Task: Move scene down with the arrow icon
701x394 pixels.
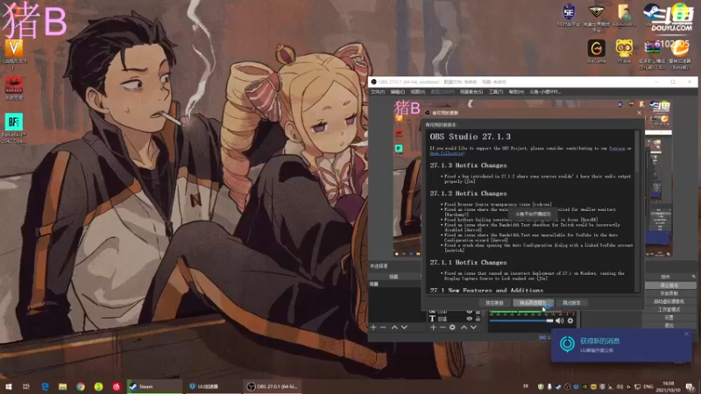Action: tap(404, 327)
